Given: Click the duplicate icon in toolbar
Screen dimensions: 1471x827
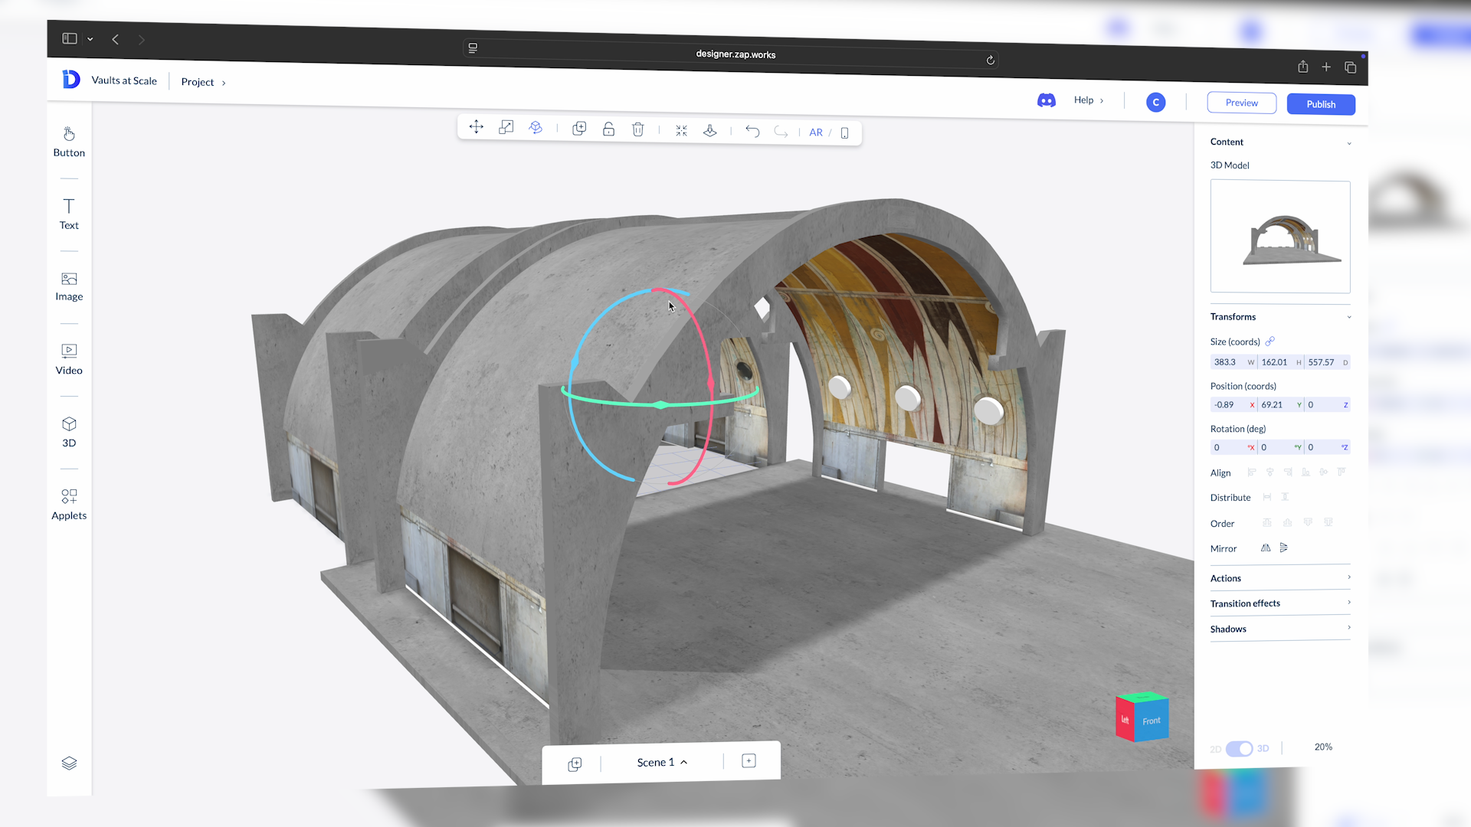Looking at the screenshot, I should click(579, 129).
